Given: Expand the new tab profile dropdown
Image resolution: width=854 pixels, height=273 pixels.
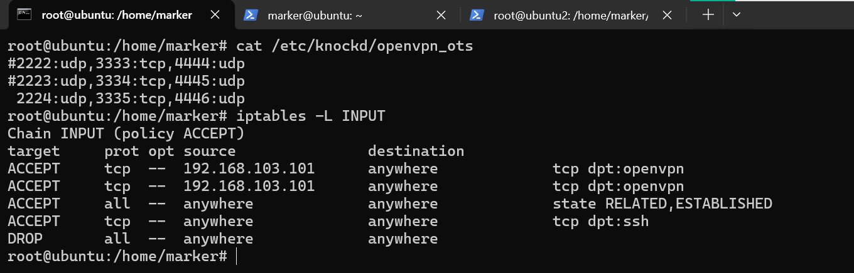Looking at the screenshot, I should (x=737, y=15).
